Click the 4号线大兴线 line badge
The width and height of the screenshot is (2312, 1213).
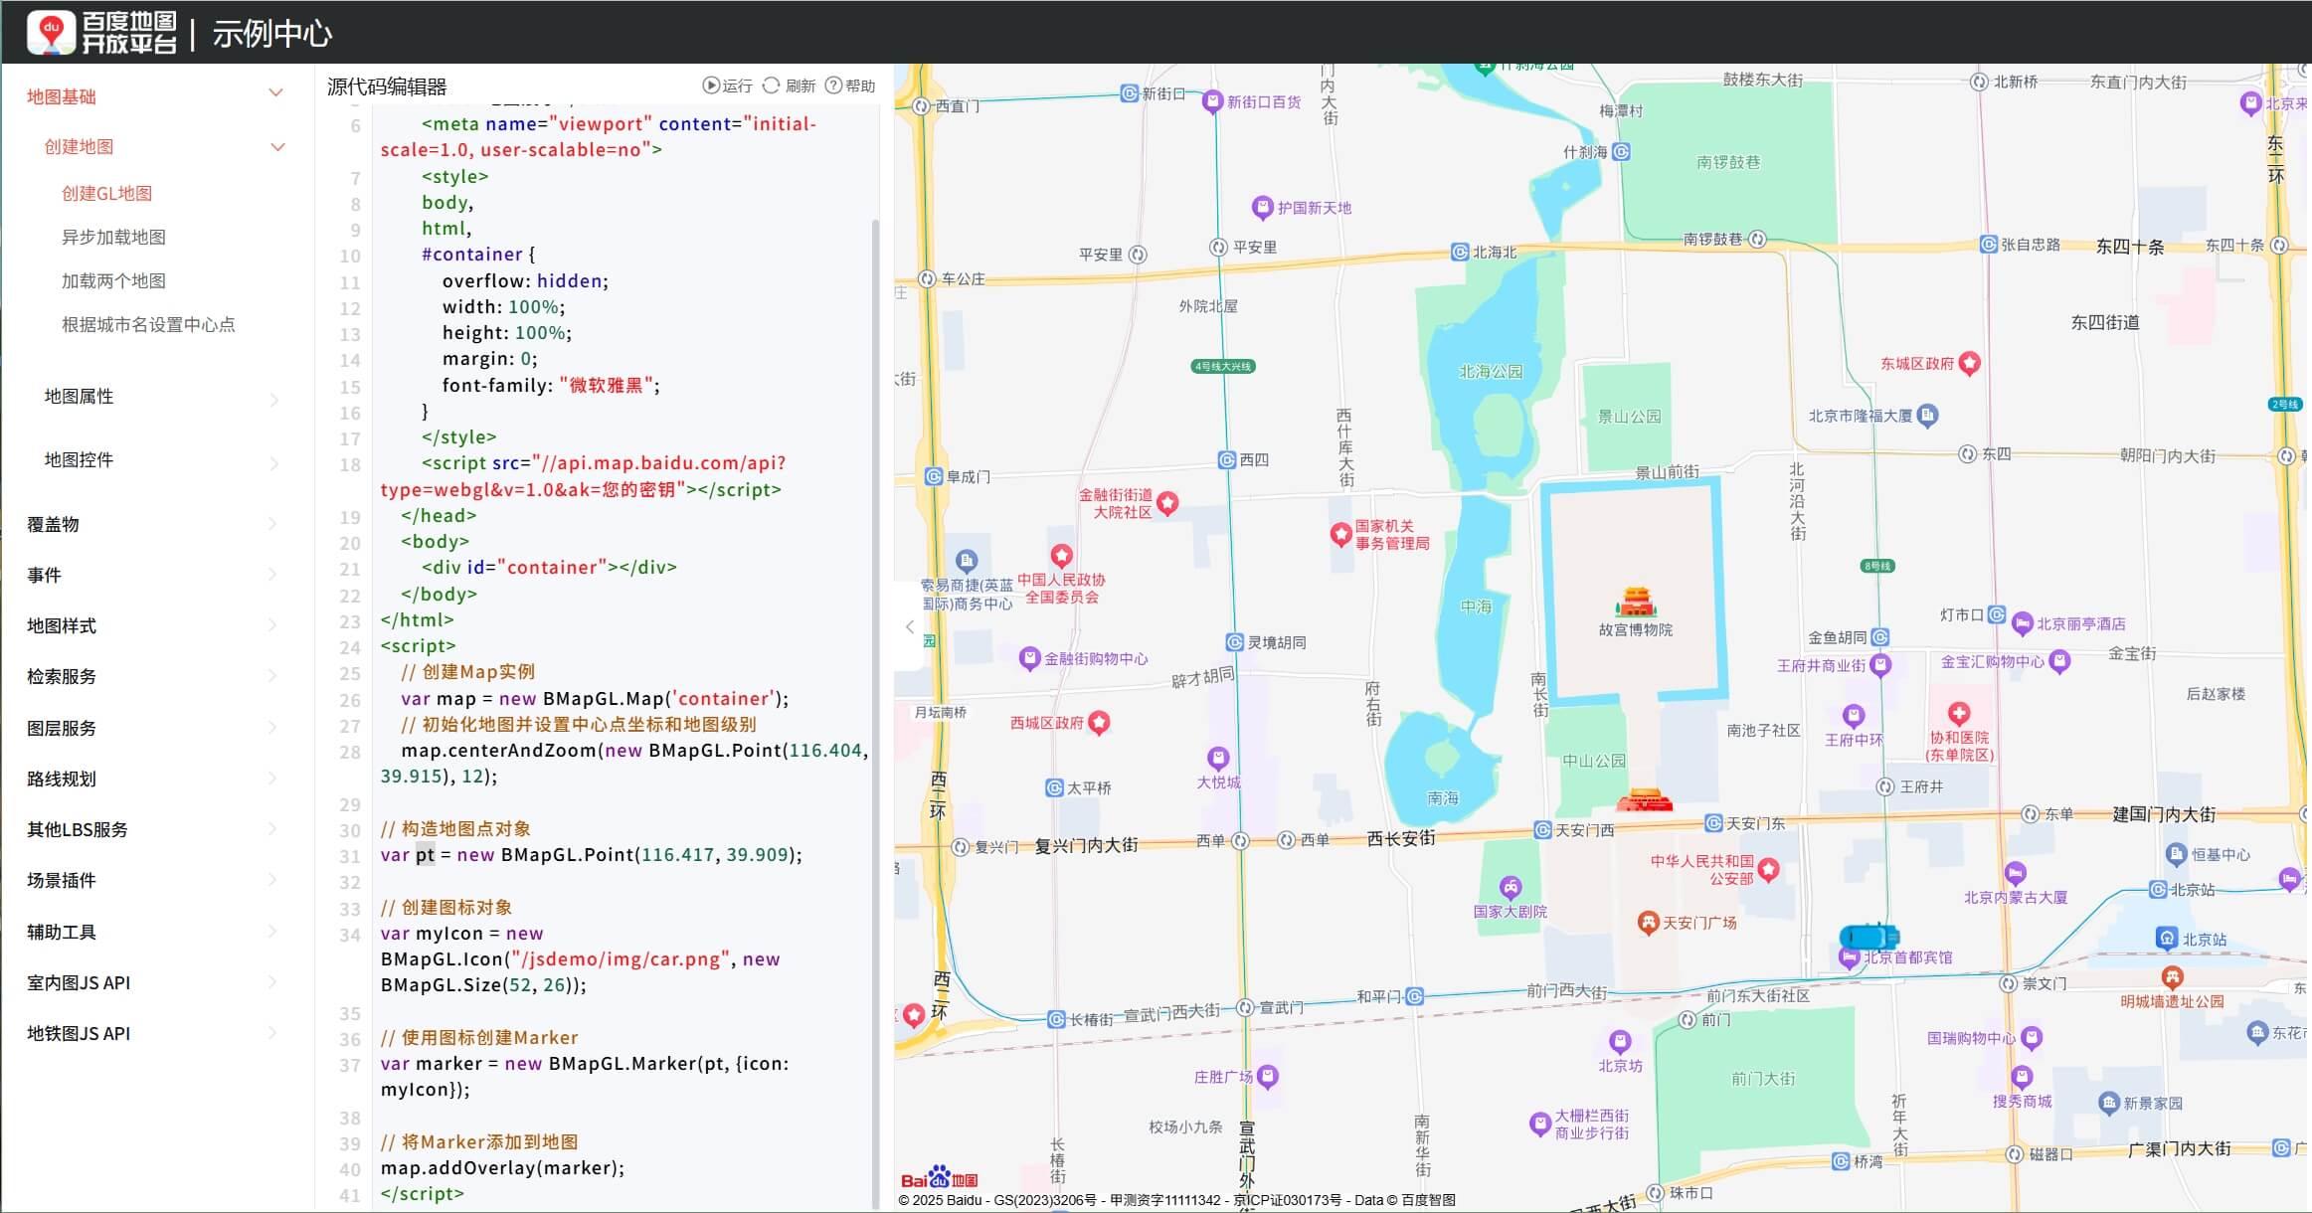click(1223, 366)
